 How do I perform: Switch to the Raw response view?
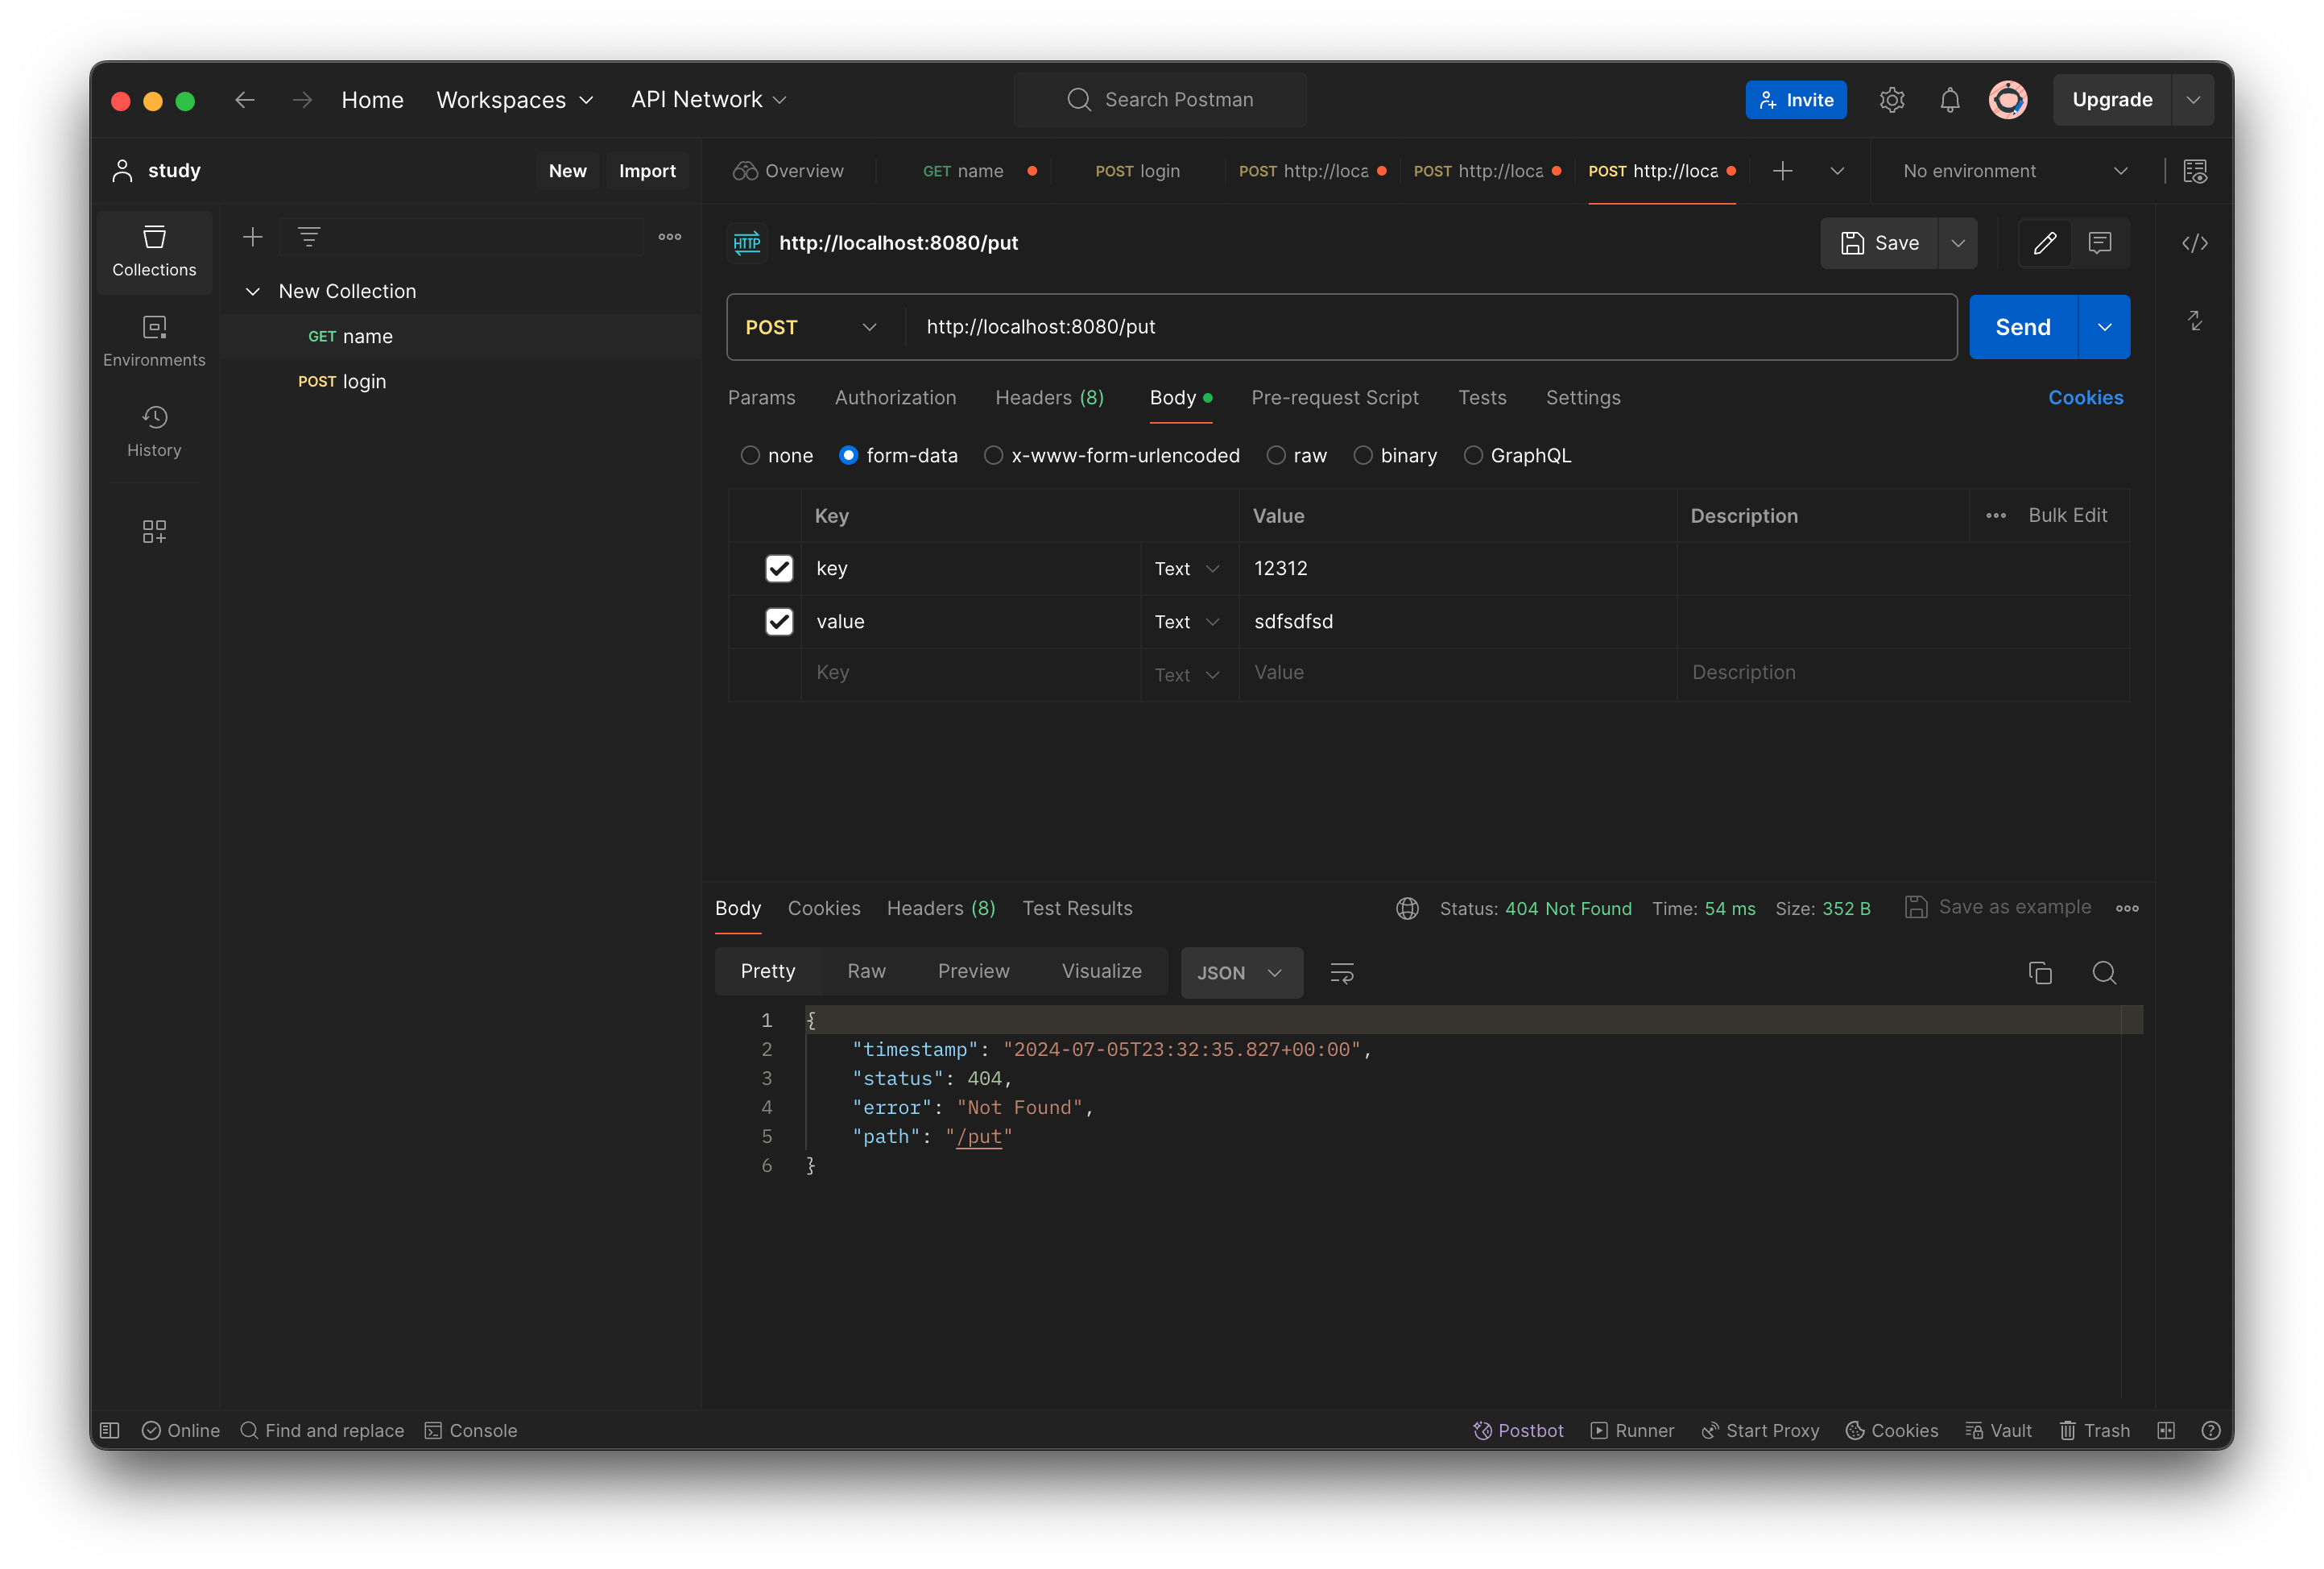[866, 972]
